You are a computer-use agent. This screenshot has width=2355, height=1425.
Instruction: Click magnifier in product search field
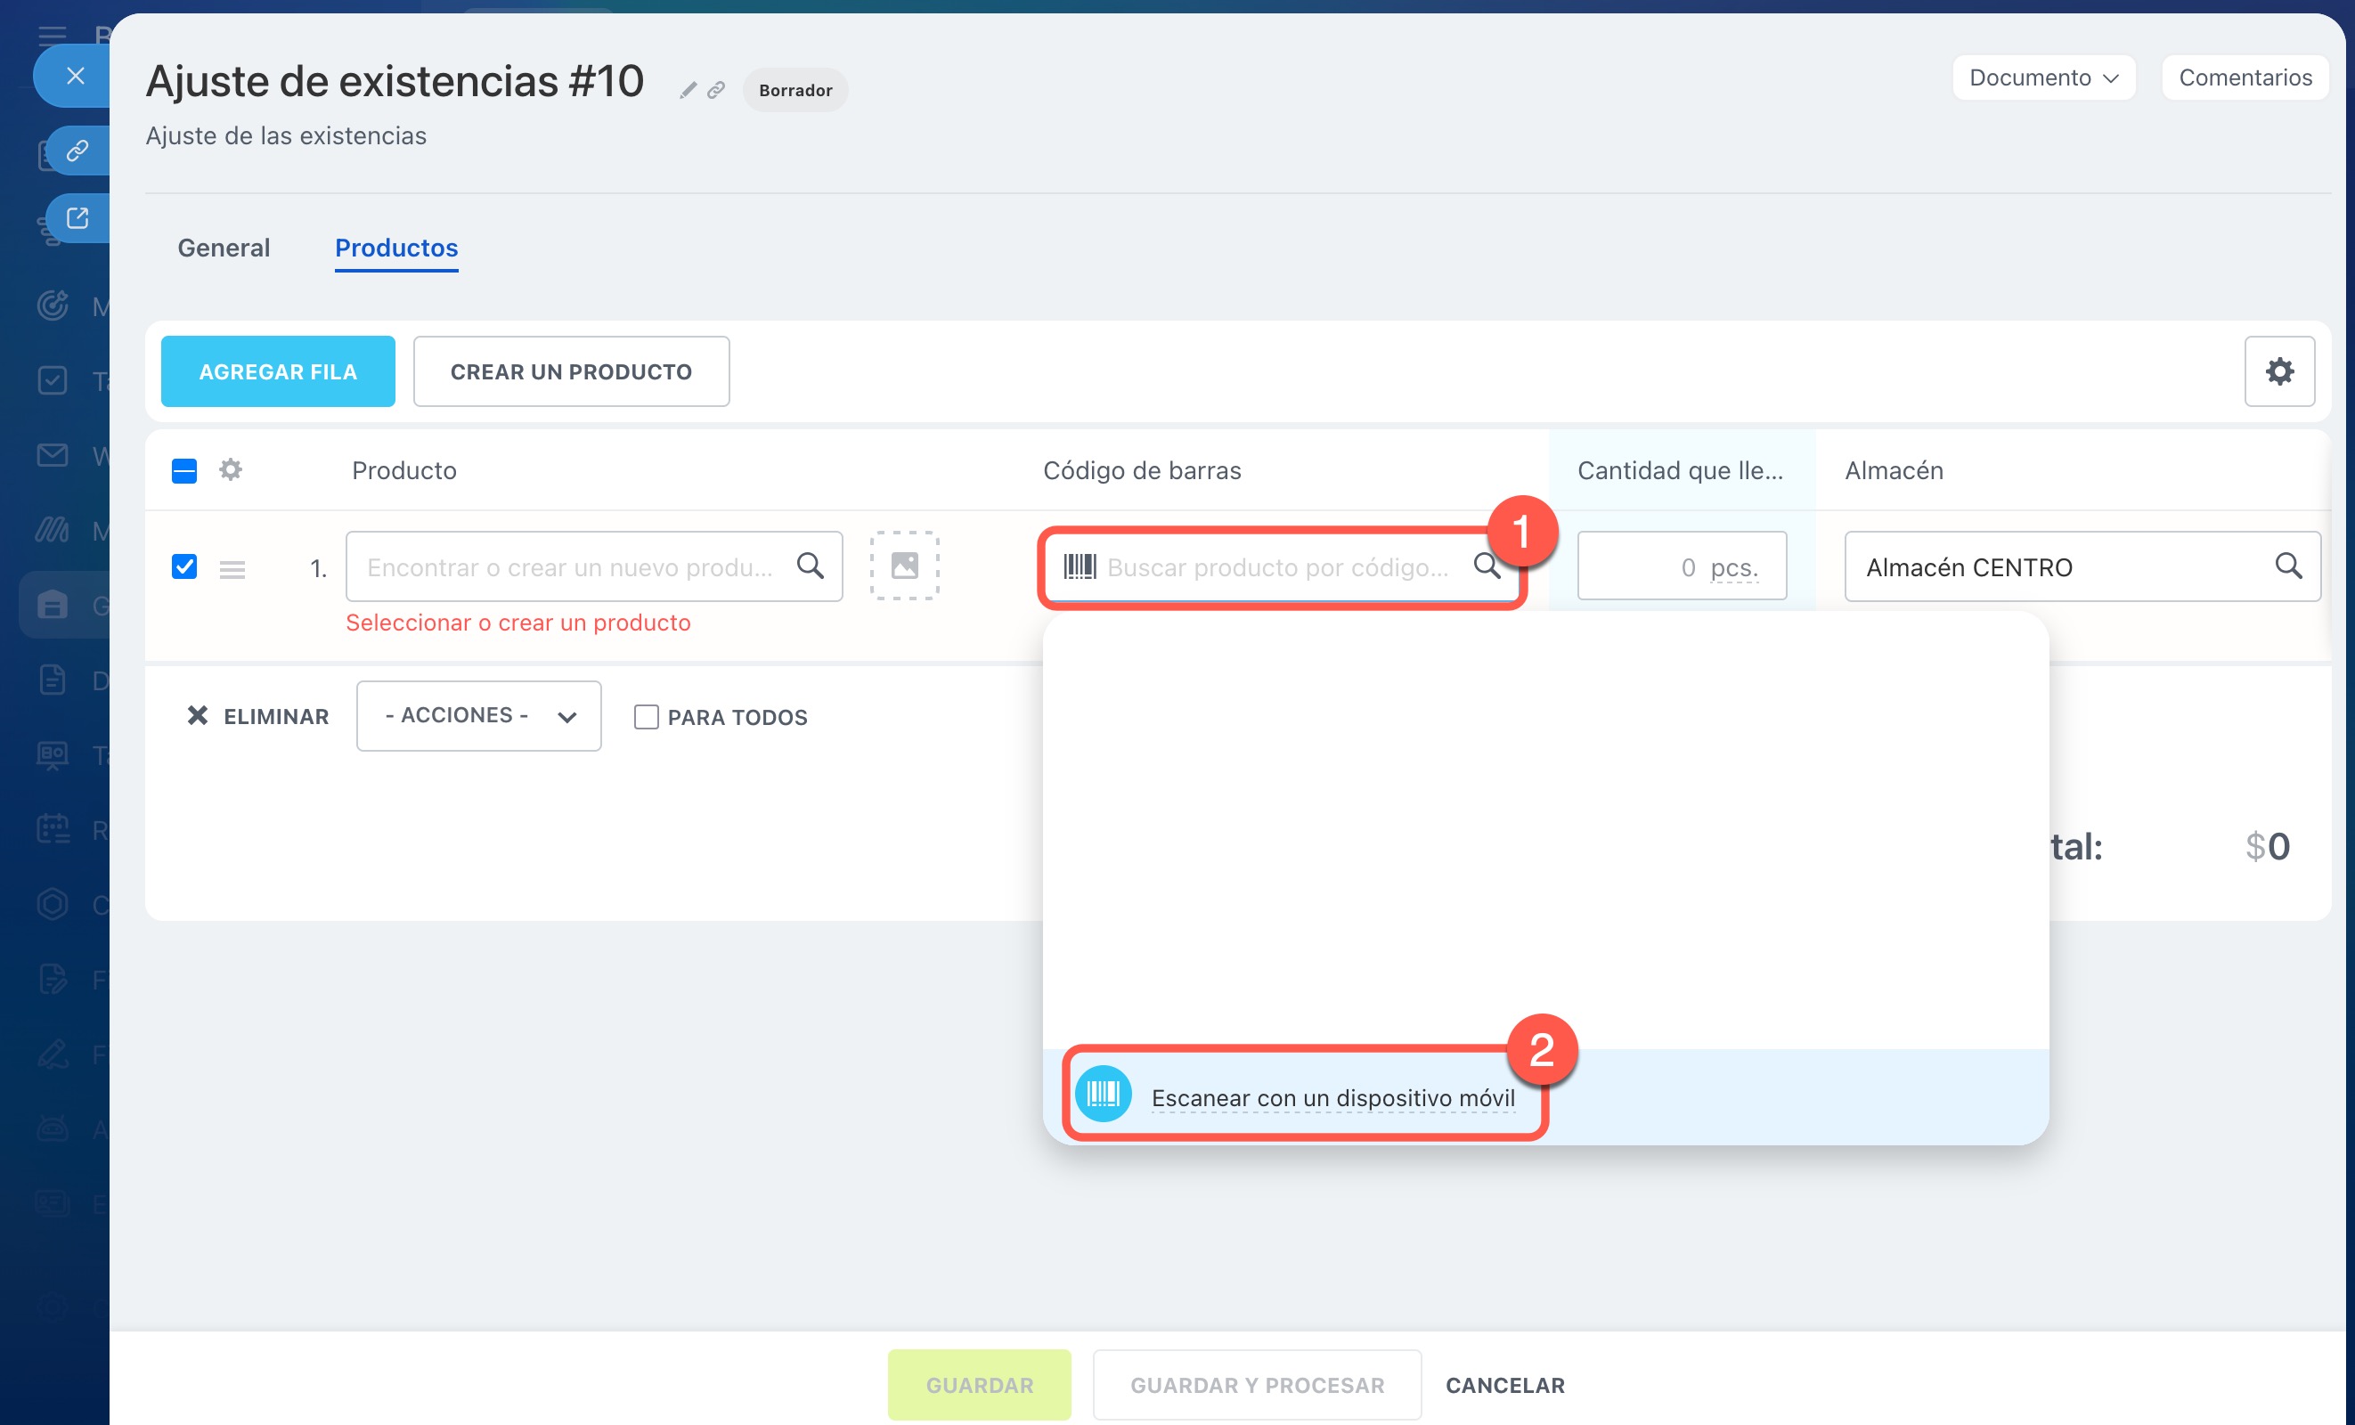pos(810,566)
